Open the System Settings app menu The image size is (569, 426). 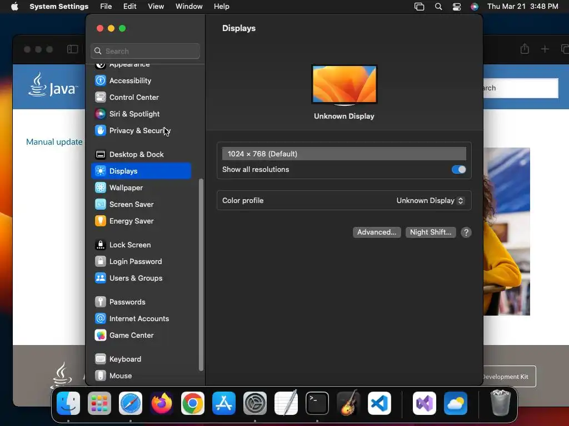point(59,7)
